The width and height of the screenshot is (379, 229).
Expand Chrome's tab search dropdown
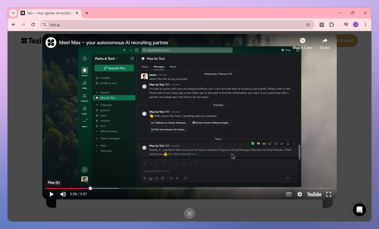point(13,13)
